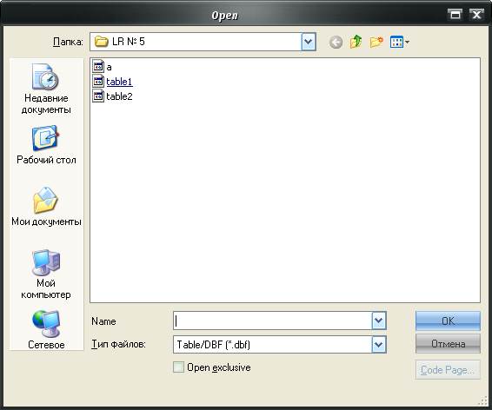Select the file icon of 'a'
The height and width of the screenshot is (410, 492).
pyautogui.click(x=98, y=67)
